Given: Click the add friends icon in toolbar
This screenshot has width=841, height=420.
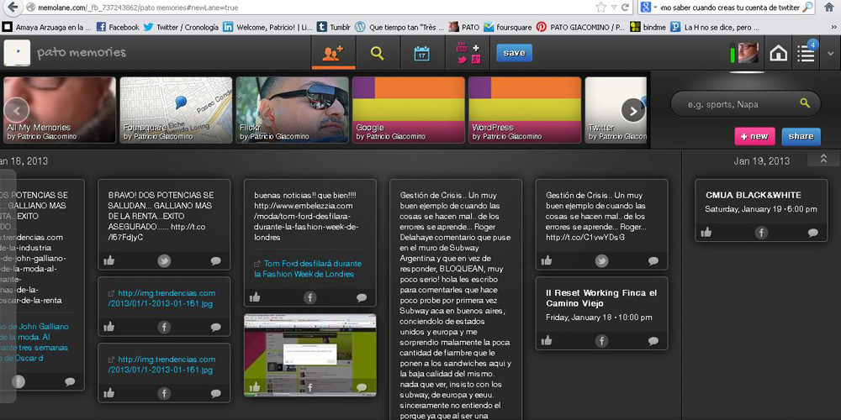Looking at the screenshot, I should [x=332, y=54].
